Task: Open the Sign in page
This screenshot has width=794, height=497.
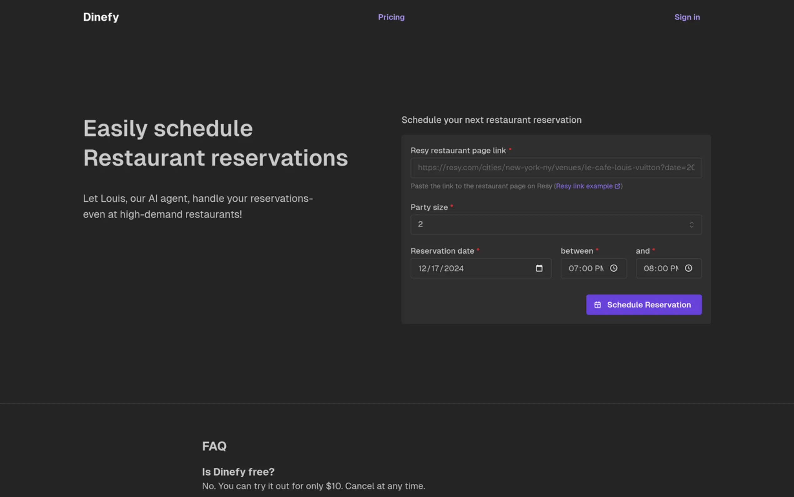Action: pos(687,17)
